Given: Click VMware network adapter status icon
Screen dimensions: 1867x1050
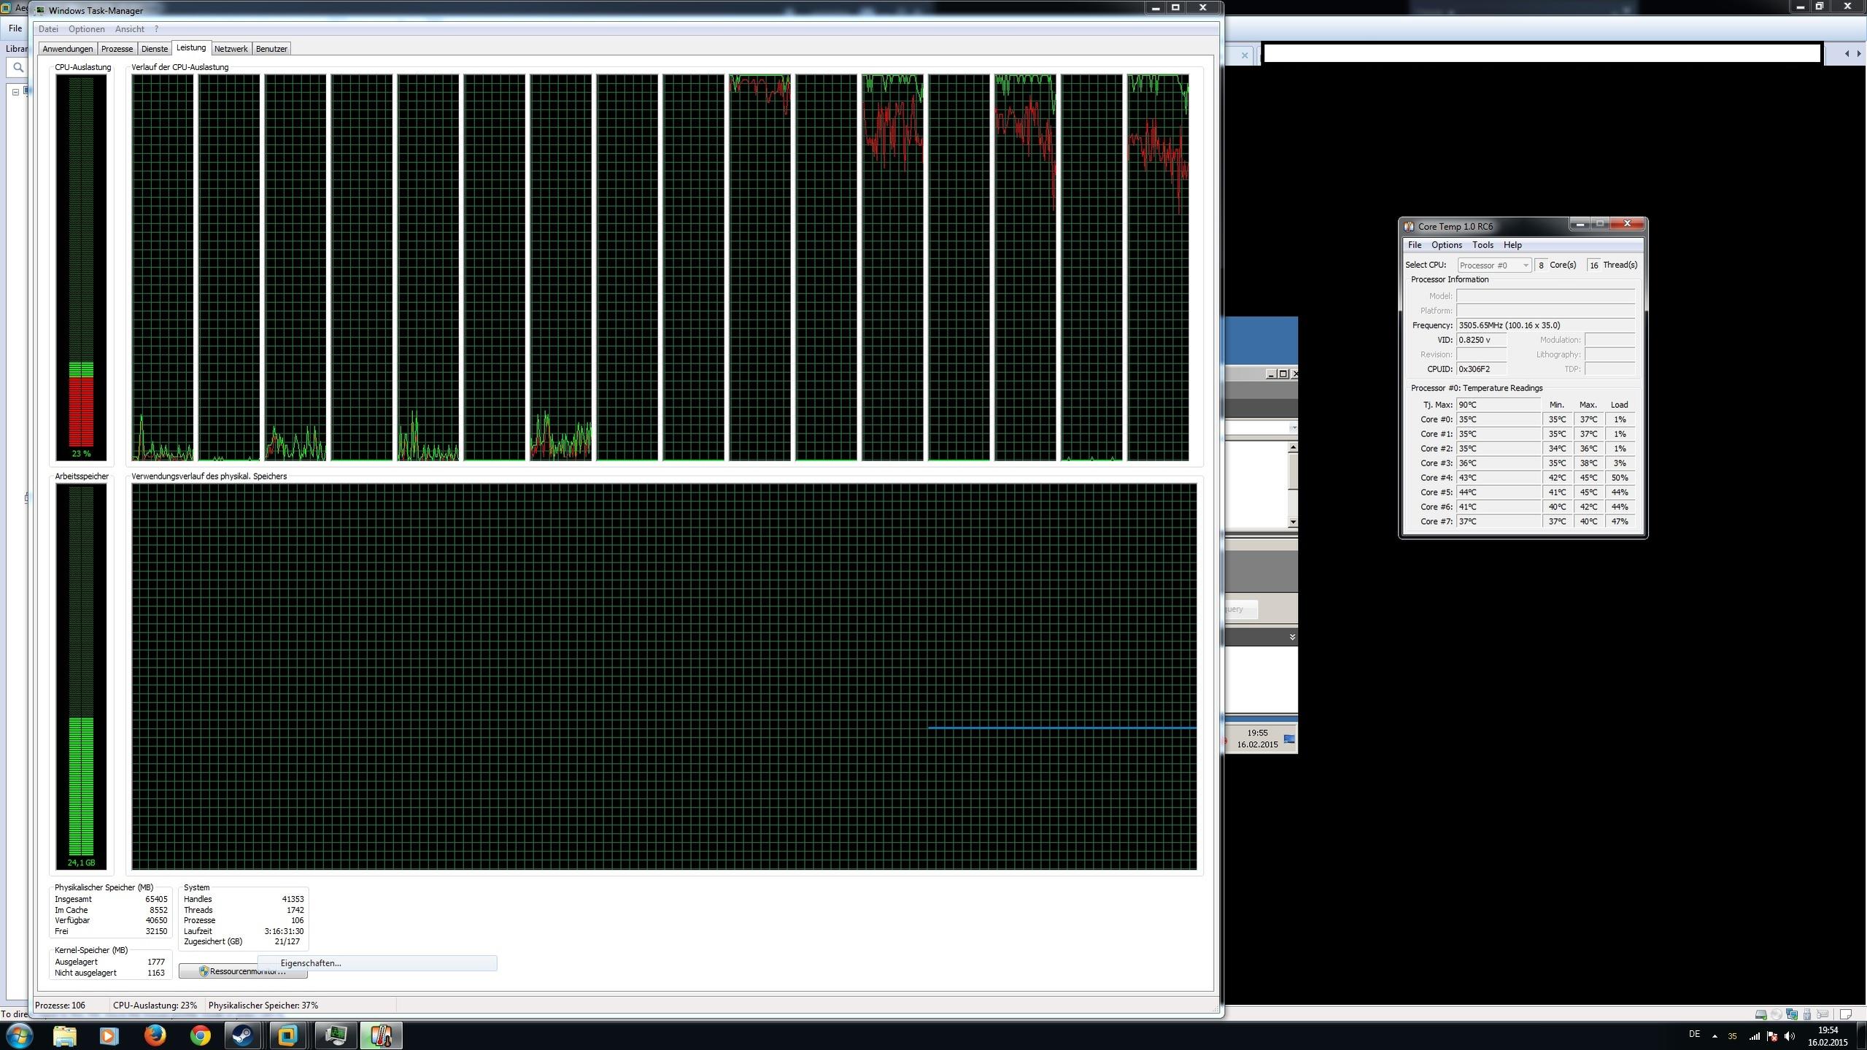Looking at the screenshot, I should coord(1791,1014).
